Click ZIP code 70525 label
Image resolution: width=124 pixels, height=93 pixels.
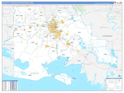[x=41, y=16]
